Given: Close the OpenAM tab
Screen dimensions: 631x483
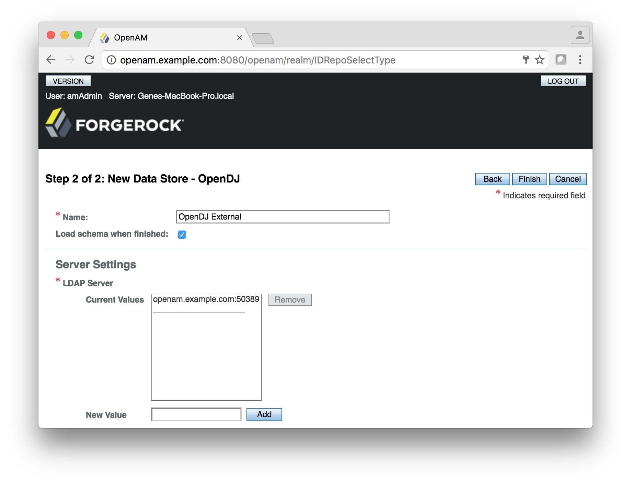Looking at the screenshot, I should (x=240, y=38).
